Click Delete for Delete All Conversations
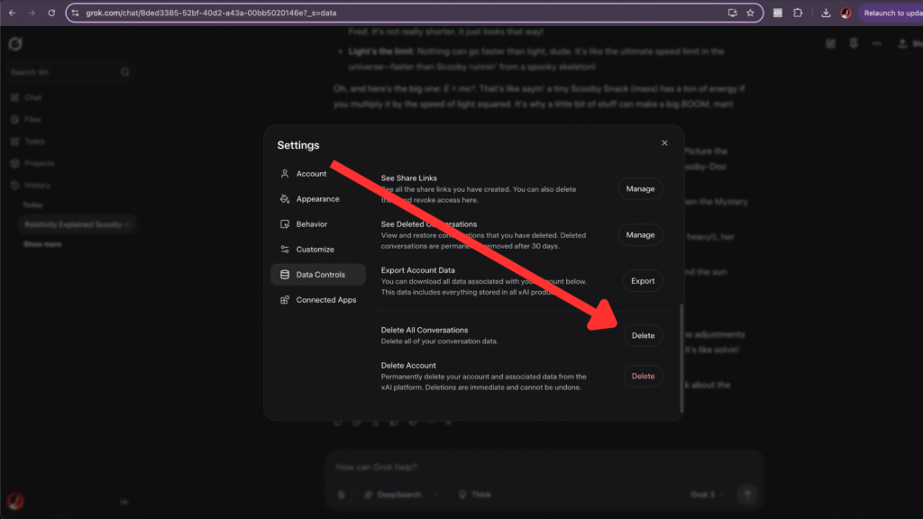Viewport: 923px width, 519px height. click(x=643, y=335)
